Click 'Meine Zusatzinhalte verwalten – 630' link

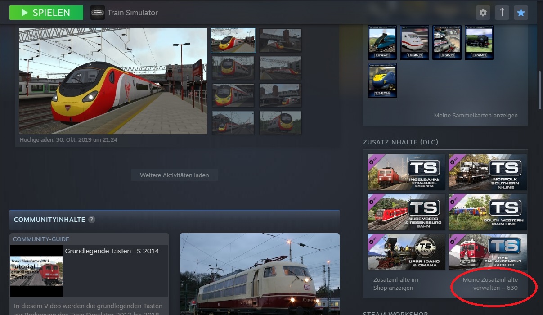pos(490,283)
